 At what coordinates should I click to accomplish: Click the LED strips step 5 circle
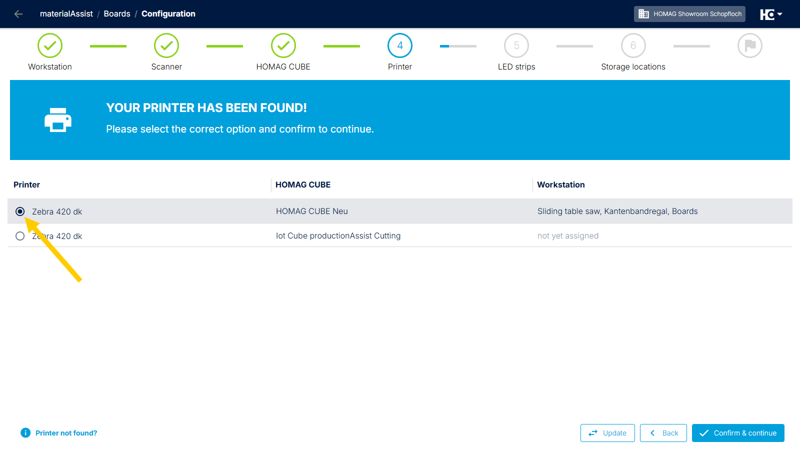coord(516,45)
